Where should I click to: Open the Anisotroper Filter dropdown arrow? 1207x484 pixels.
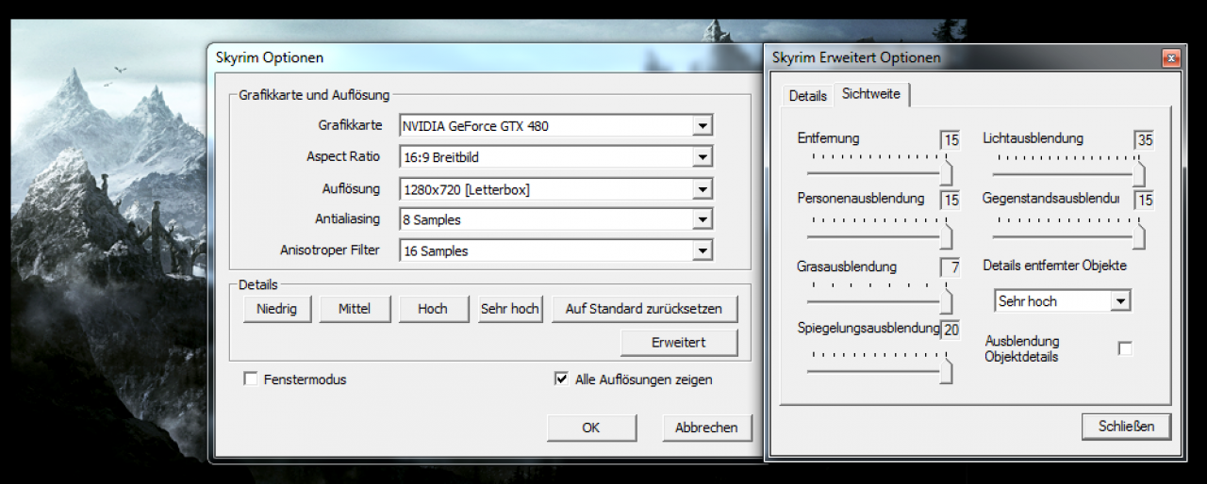coord(702,250)
